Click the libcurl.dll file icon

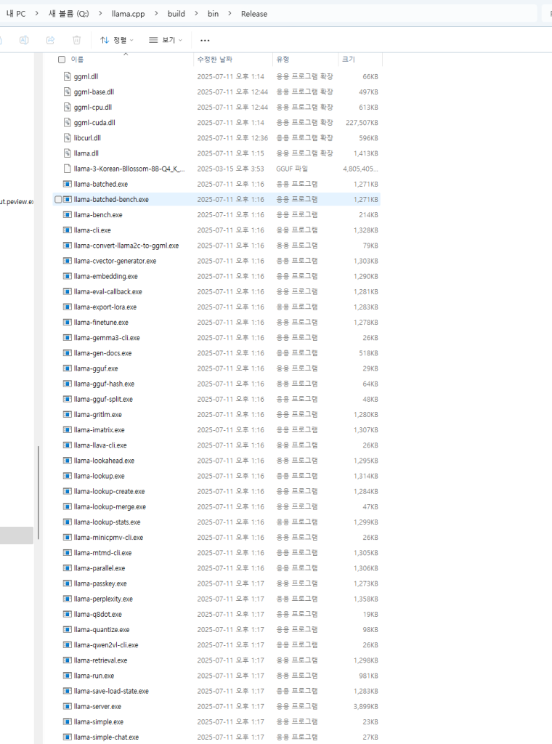pyautogui.click(x=68, y=137)
